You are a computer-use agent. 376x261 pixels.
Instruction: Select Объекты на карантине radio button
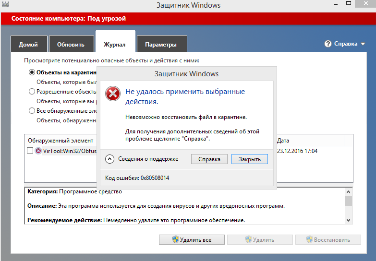pyautogui.click(x=32, y=72)
